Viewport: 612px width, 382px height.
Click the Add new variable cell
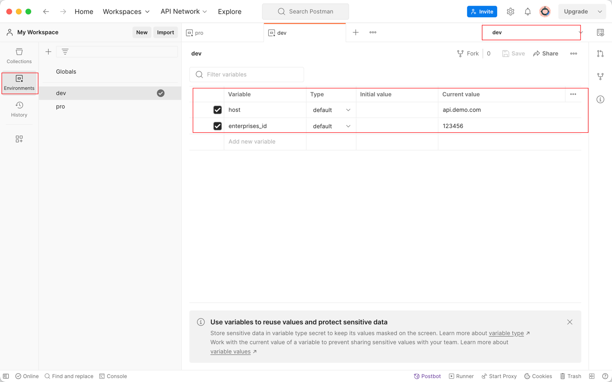coord(265,142)
